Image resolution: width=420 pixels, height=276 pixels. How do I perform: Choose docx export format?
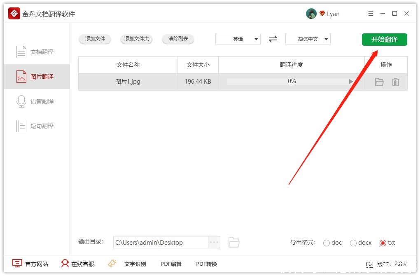coord(353,243)
